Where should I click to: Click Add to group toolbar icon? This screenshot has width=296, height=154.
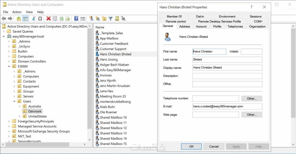[x=123, y=19]
